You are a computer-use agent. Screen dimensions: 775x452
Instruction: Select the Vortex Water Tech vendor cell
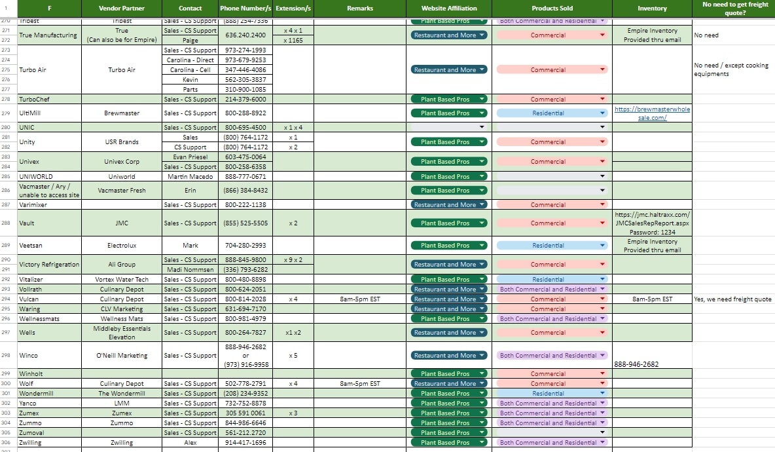[122, 280]
